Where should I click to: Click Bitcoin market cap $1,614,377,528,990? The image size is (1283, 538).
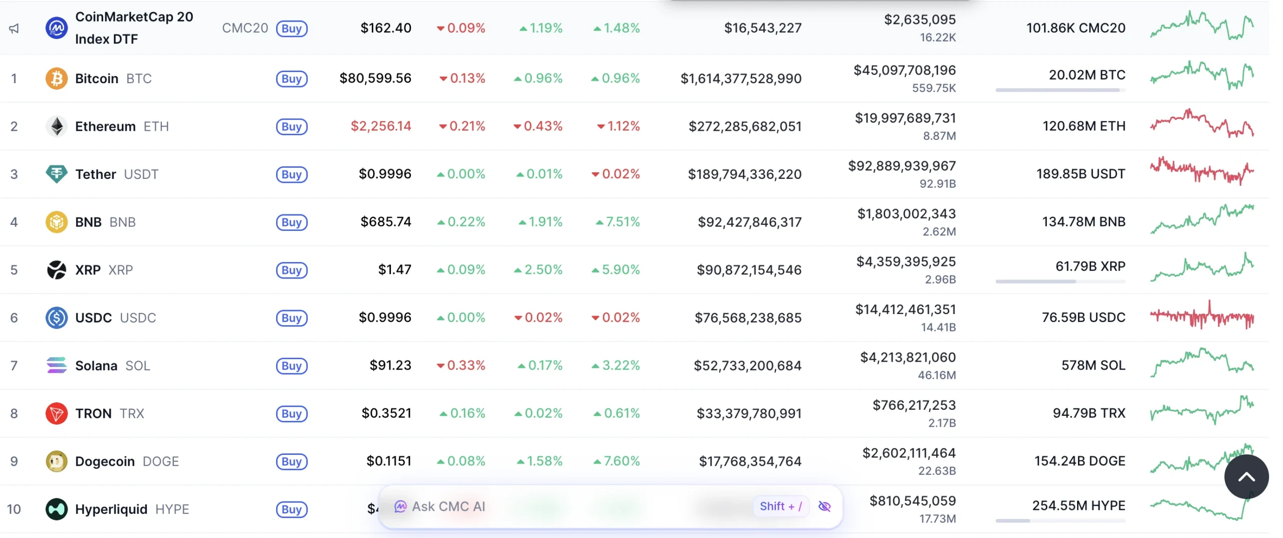coord(741,79)
